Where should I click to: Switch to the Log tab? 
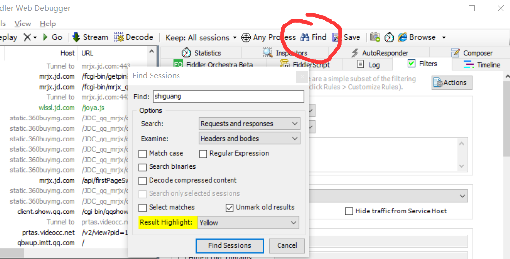point(368,64)
